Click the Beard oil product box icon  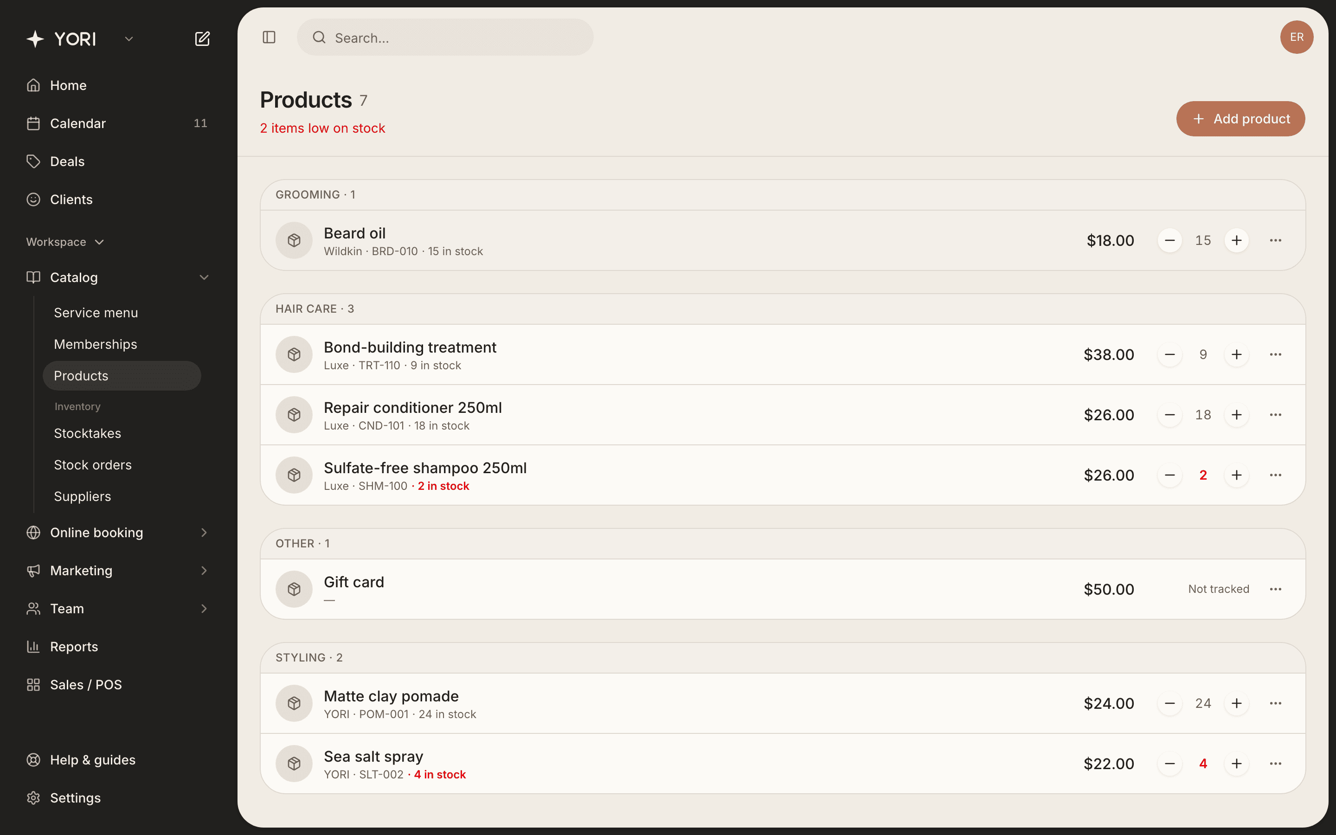pyautogui.click(x=294, y=240)
